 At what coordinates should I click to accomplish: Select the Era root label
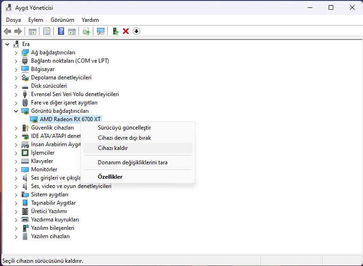[x=26, y=44]
